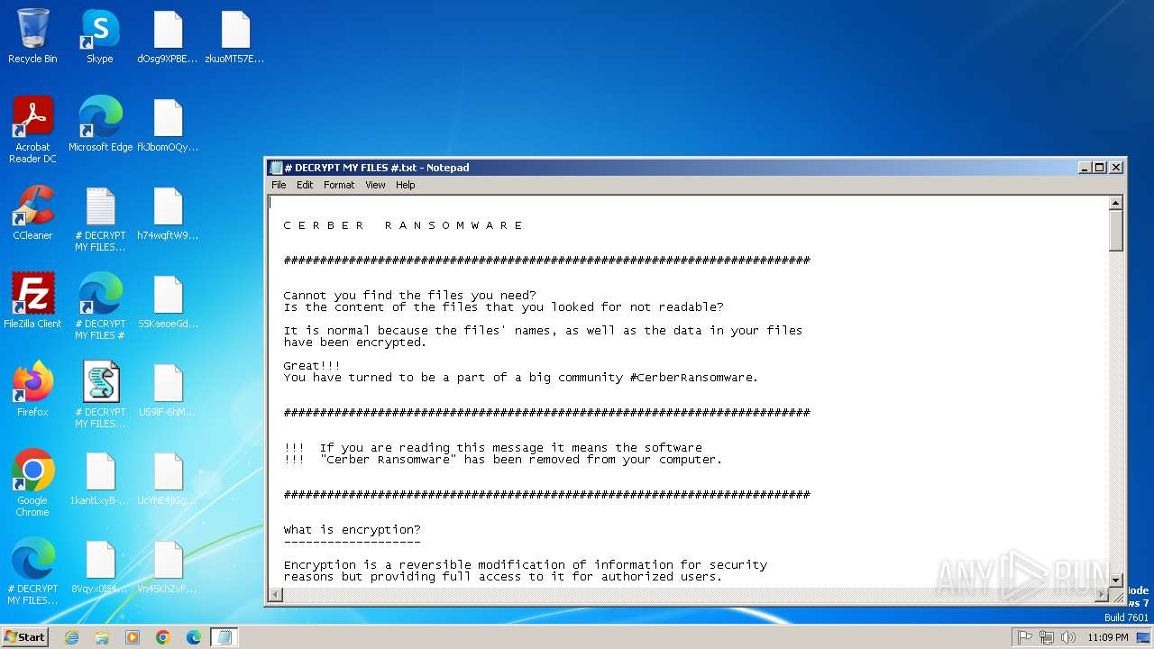
Task: Select the bottom-left Edge # DECRYPT MY FILES icon
Action: coord(32,571)
